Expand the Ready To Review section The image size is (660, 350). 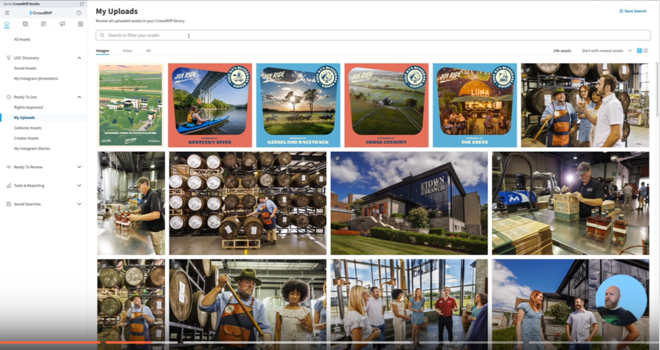pos(79,167)
